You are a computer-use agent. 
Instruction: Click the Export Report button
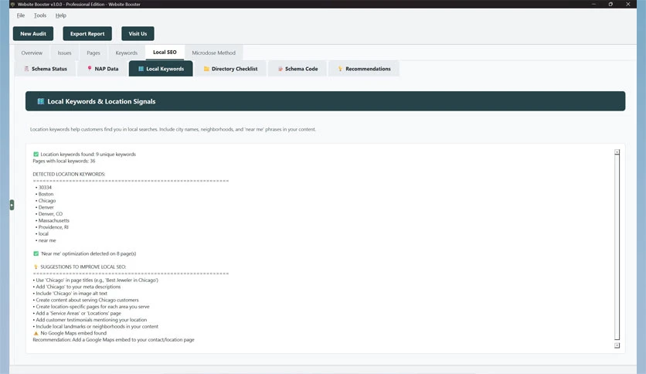coord(87,34)
